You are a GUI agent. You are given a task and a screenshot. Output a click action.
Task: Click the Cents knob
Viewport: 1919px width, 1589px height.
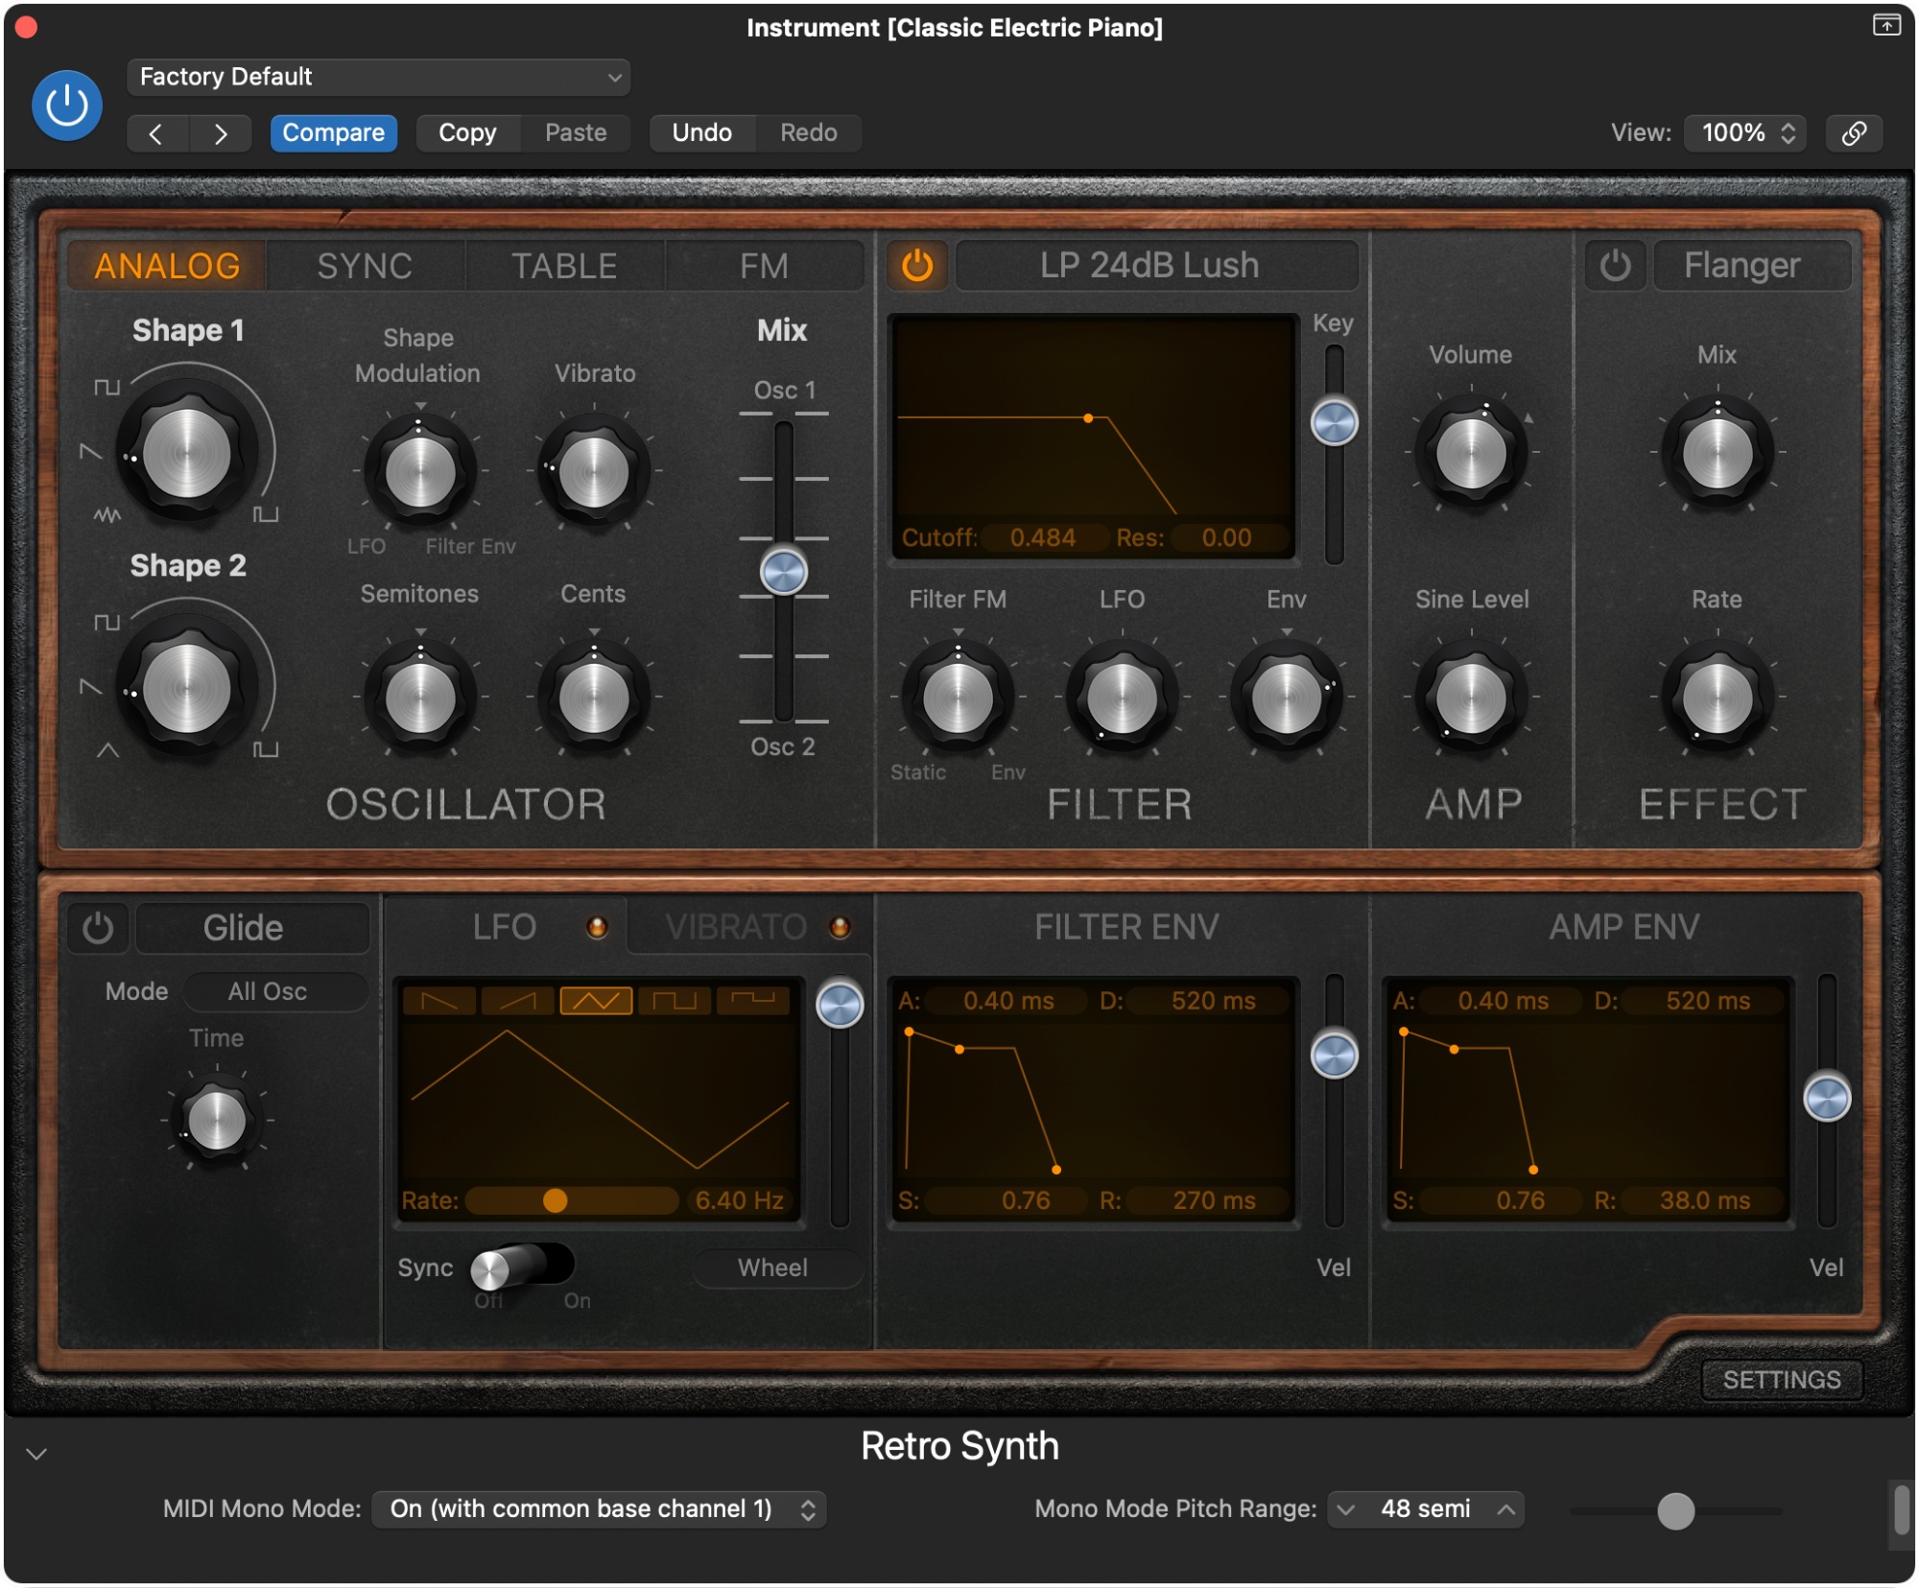tap(594, 698)
